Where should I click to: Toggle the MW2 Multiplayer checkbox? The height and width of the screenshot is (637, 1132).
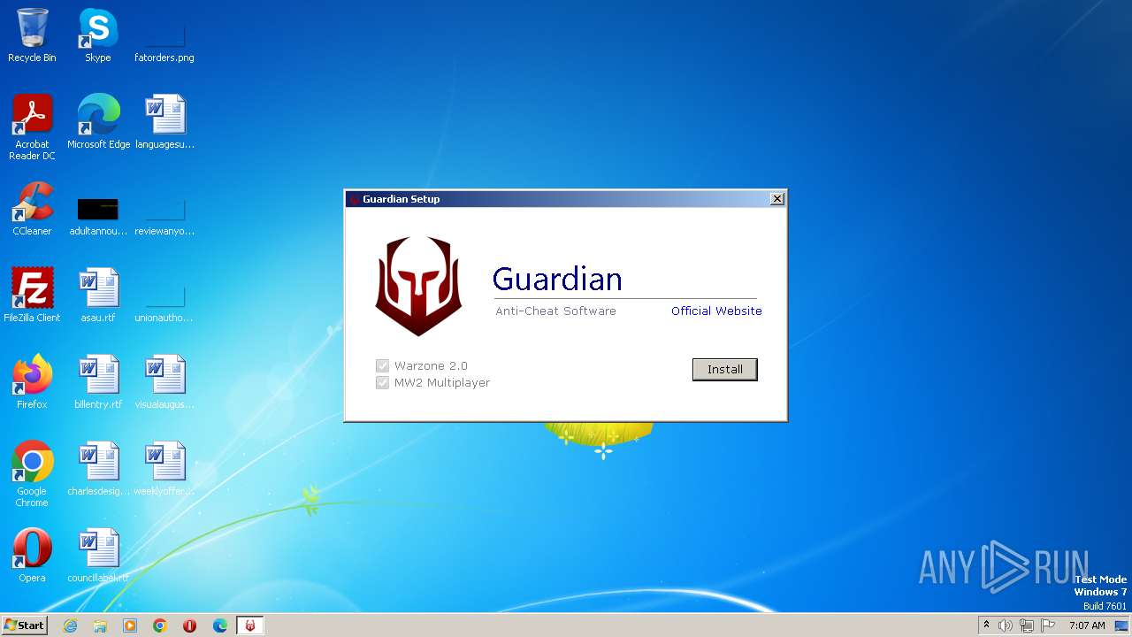382,382
